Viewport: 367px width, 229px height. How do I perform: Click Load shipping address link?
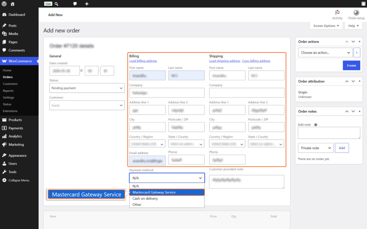[x=225, y=61]
